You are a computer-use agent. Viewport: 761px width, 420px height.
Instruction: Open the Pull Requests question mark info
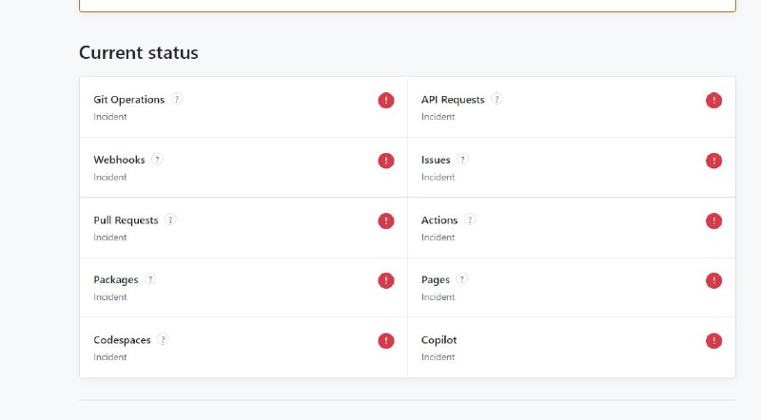(170, 220)
